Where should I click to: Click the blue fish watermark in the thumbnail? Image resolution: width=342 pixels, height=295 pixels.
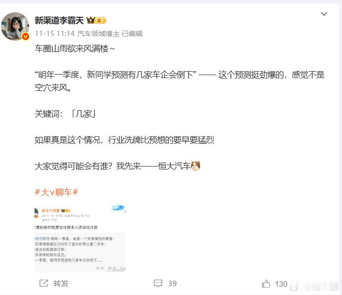(118, 208)
